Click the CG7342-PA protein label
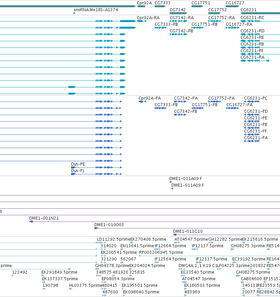Screen dimensions: 280x297 tap(186, 98)
